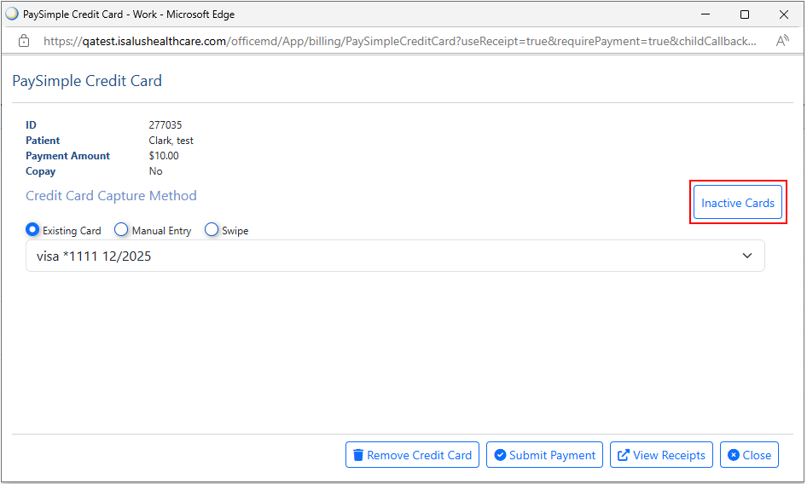Screen dimensions: 807x484
Task: Click the Inactive Cards button
Action: 738,203
